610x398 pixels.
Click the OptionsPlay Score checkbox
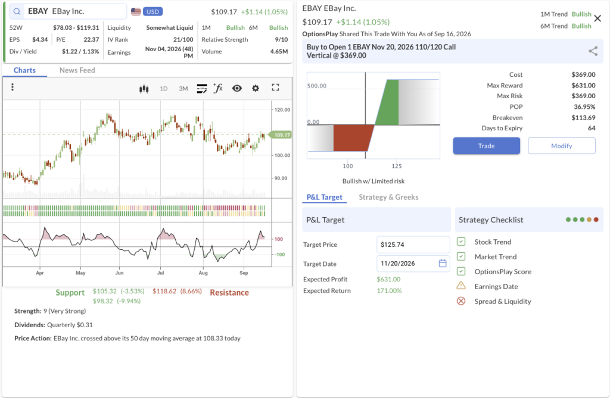coord(461,271)
